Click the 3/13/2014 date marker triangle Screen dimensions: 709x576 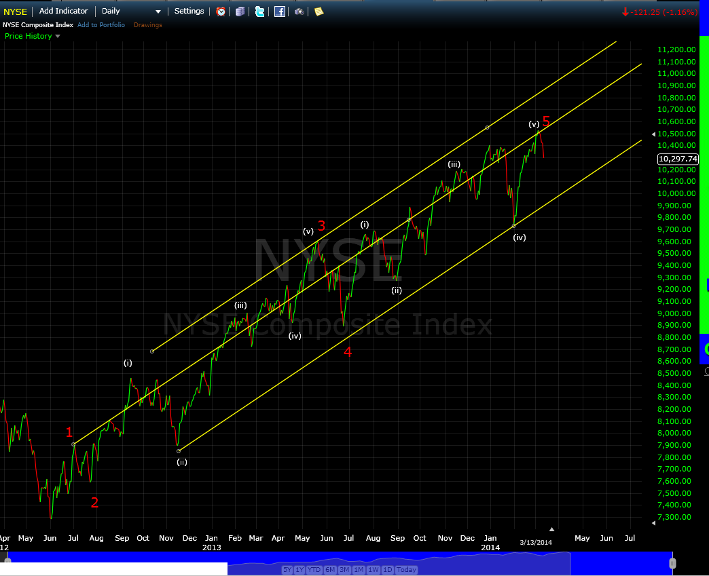[551, 529]
